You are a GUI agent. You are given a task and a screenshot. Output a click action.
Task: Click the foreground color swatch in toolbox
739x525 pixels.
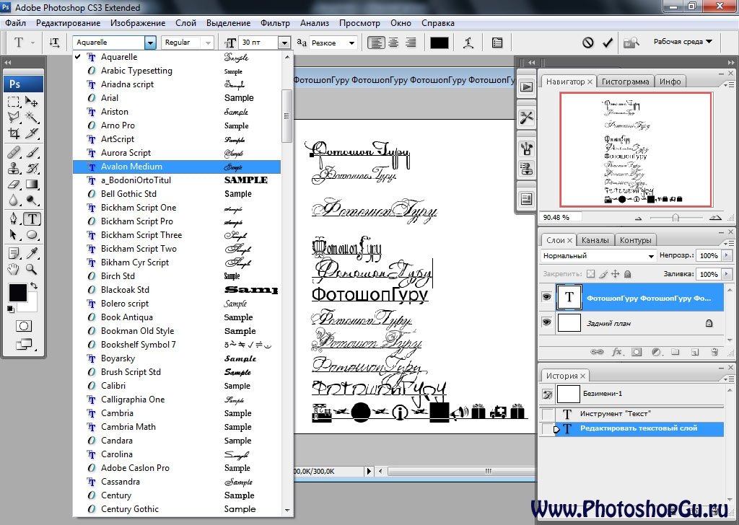(18, 292)
